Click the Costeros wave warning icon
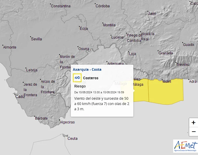 [77, 78]
